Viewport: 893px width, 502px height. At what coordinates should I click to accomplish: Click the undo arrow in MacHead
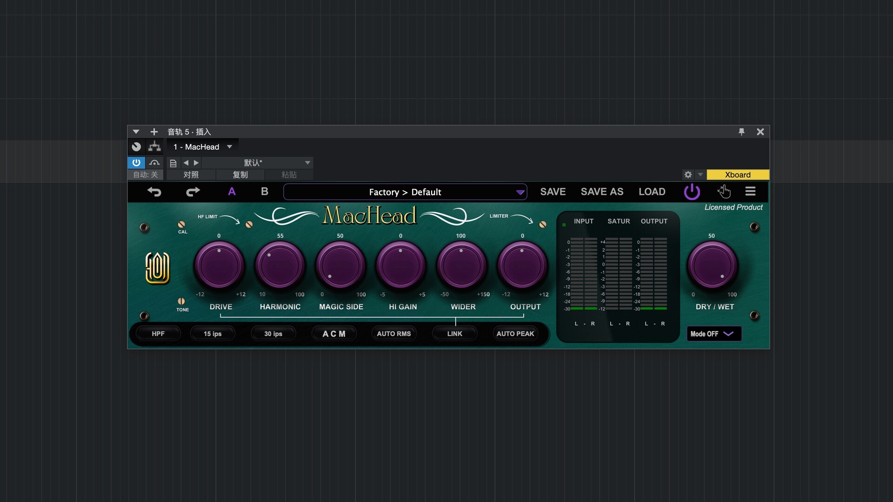155,192
